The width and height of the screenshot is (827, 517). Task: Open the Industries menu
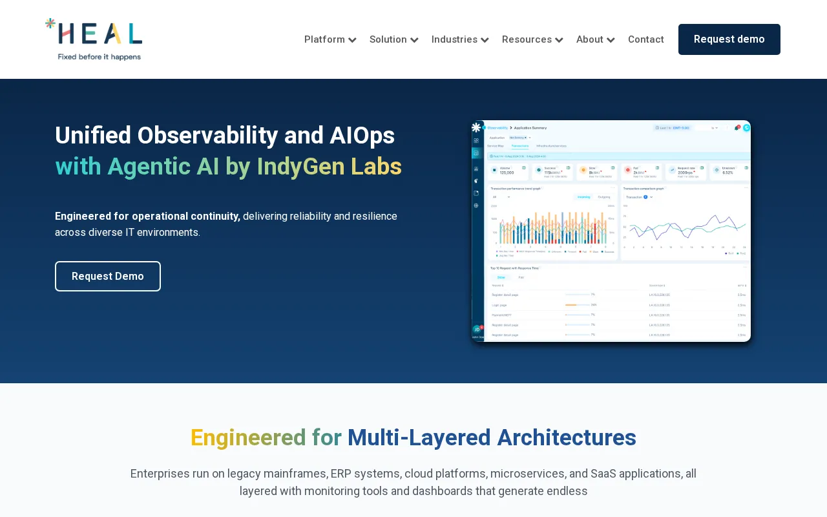[x=454, y=39]
